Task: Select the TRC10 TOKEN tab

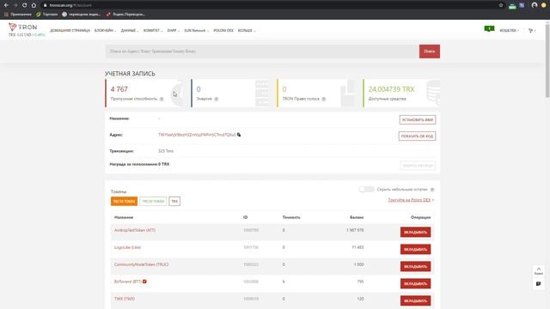Action: (x=124, y=202)
